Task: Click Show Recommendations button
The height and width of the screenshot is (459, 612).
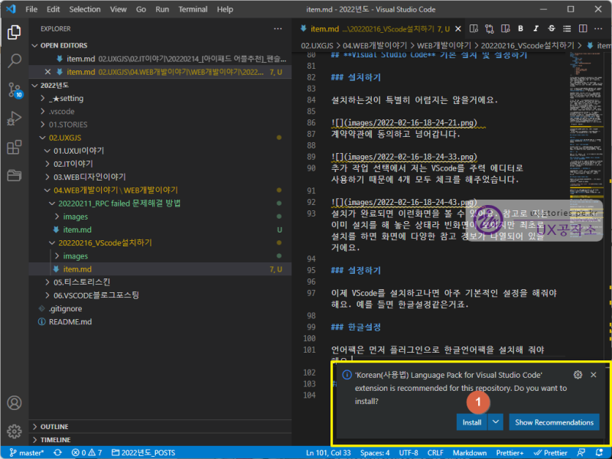Action: pos(554,422)
